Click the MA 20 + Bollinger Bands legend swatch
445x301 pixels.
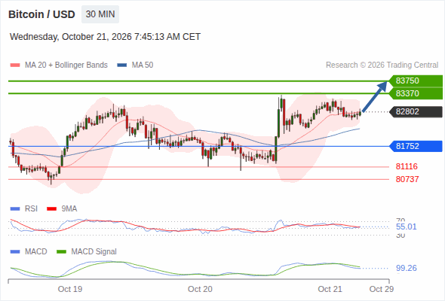[x=15, y=65]
